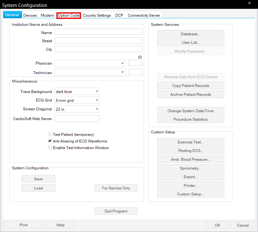Open the Devices tab

(x=30, y=15)
